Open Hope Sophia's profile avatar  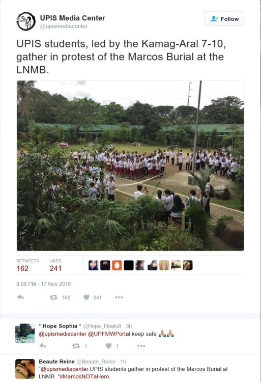pyautogui.click(x=25, y=333)
